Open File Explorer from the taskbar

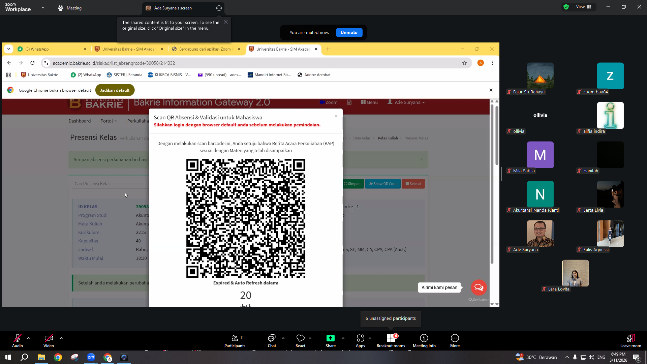[x=41, y=357]
